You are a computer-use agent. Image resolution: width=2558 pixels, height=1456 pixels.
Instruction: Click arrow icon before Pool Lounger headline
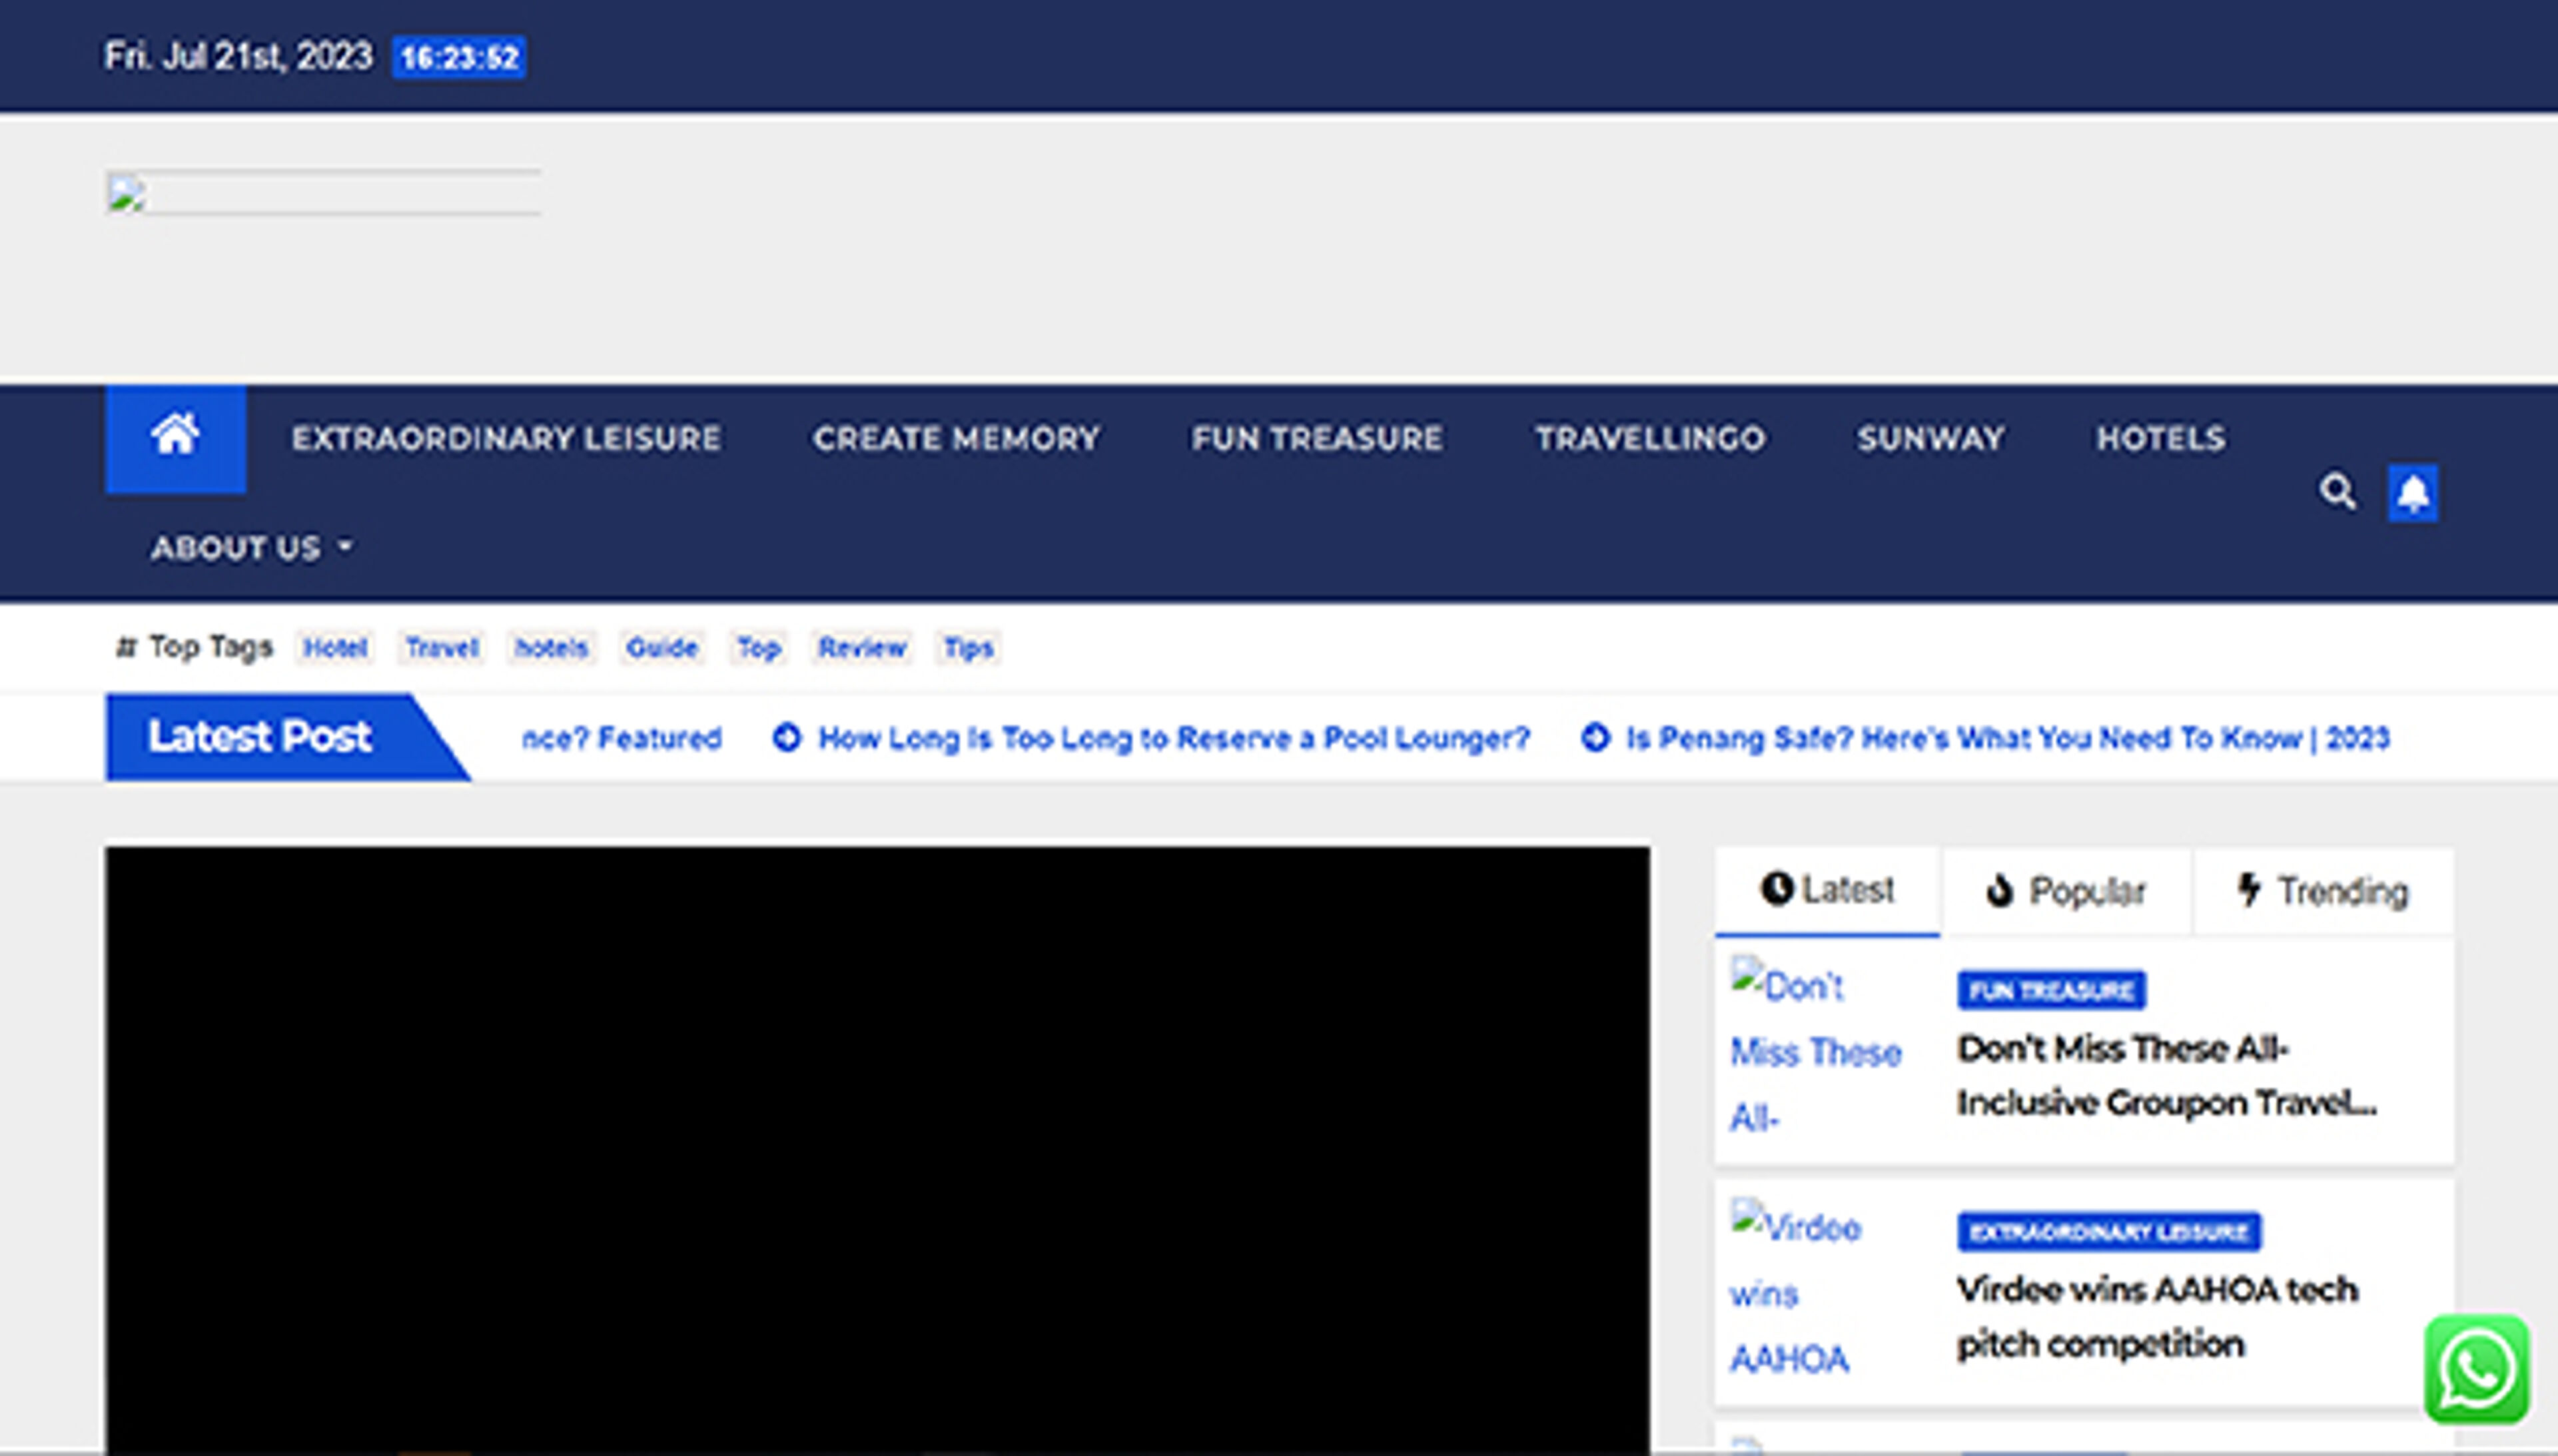click(787, 738)
